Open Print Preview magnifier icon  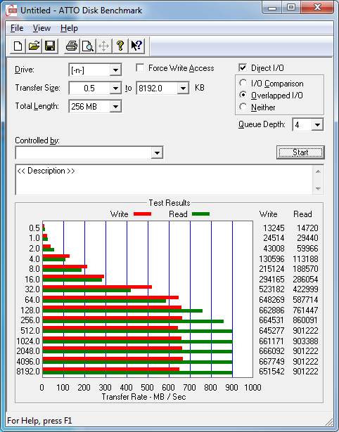88,46
